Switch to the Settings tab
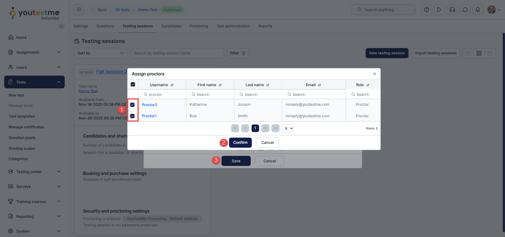This screenshot has height=237, width=505. pos(81,26)
